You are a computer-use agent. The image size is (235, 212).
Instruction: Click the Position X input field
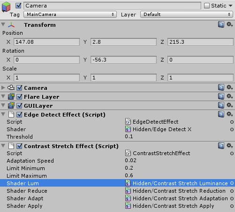pos(46,42)
